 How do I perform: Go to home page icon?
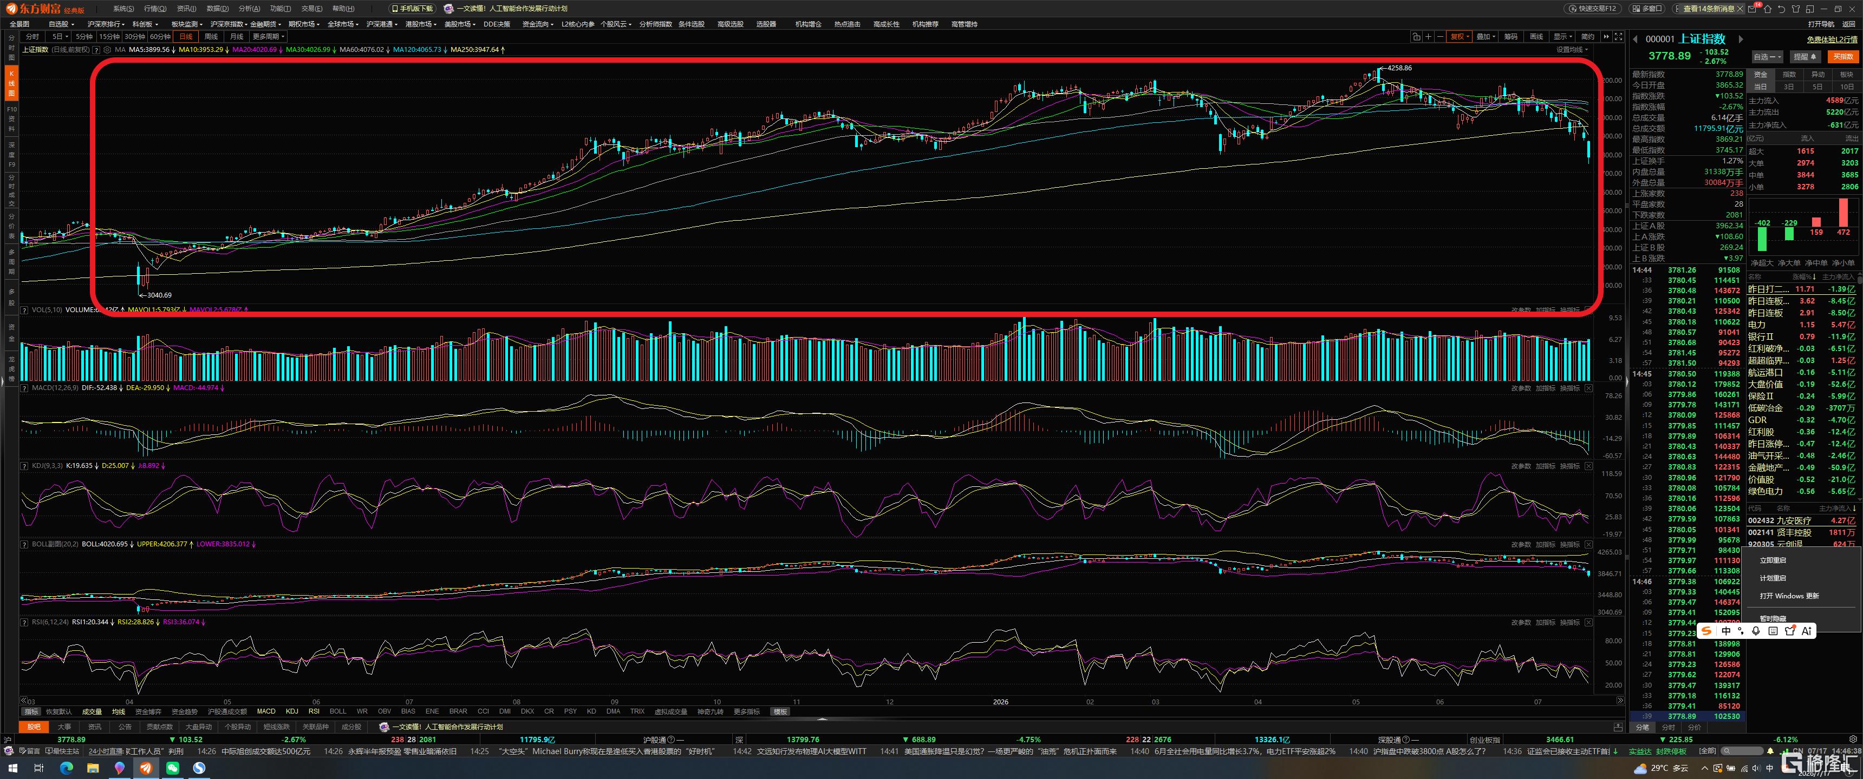[1768, 9]
